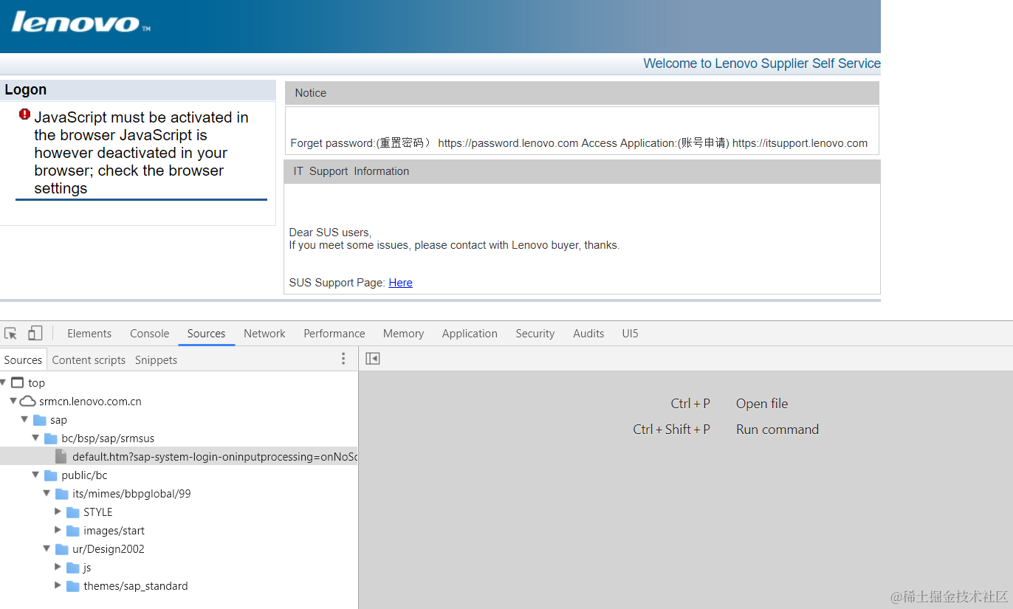Expand the images/start folder arrow
Screen dimensions: 1013x609
click(x=58, y=530)
